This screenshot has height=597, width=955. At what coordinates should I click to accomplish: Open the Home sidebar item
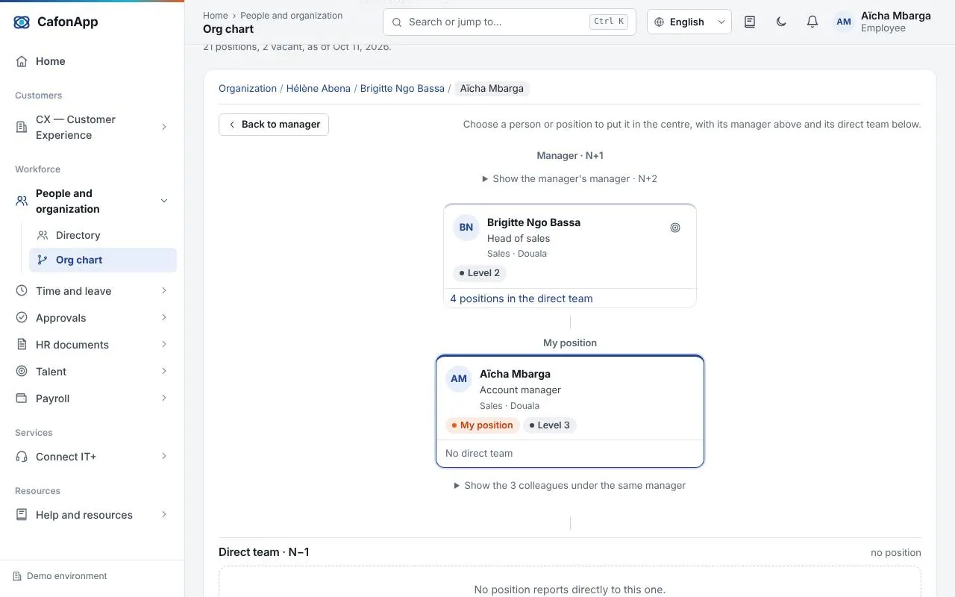[92, 61]
